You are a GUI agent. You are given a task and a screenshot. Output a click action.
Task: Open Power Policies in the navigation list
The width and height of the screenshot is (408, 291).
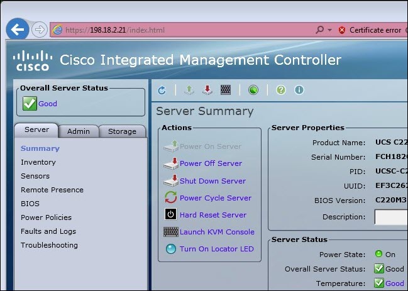pyautogui.click(x=46, y=217)
